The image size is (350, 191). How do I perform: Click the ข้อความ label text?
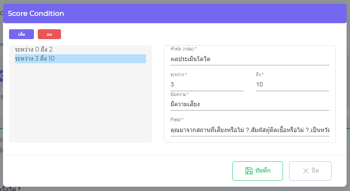pos(180,94)
